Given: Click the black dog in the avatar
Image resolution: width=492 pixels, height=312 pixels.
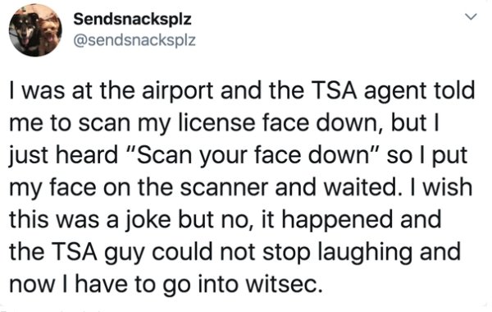Looking at the screenshot, I should coord(26,33).
